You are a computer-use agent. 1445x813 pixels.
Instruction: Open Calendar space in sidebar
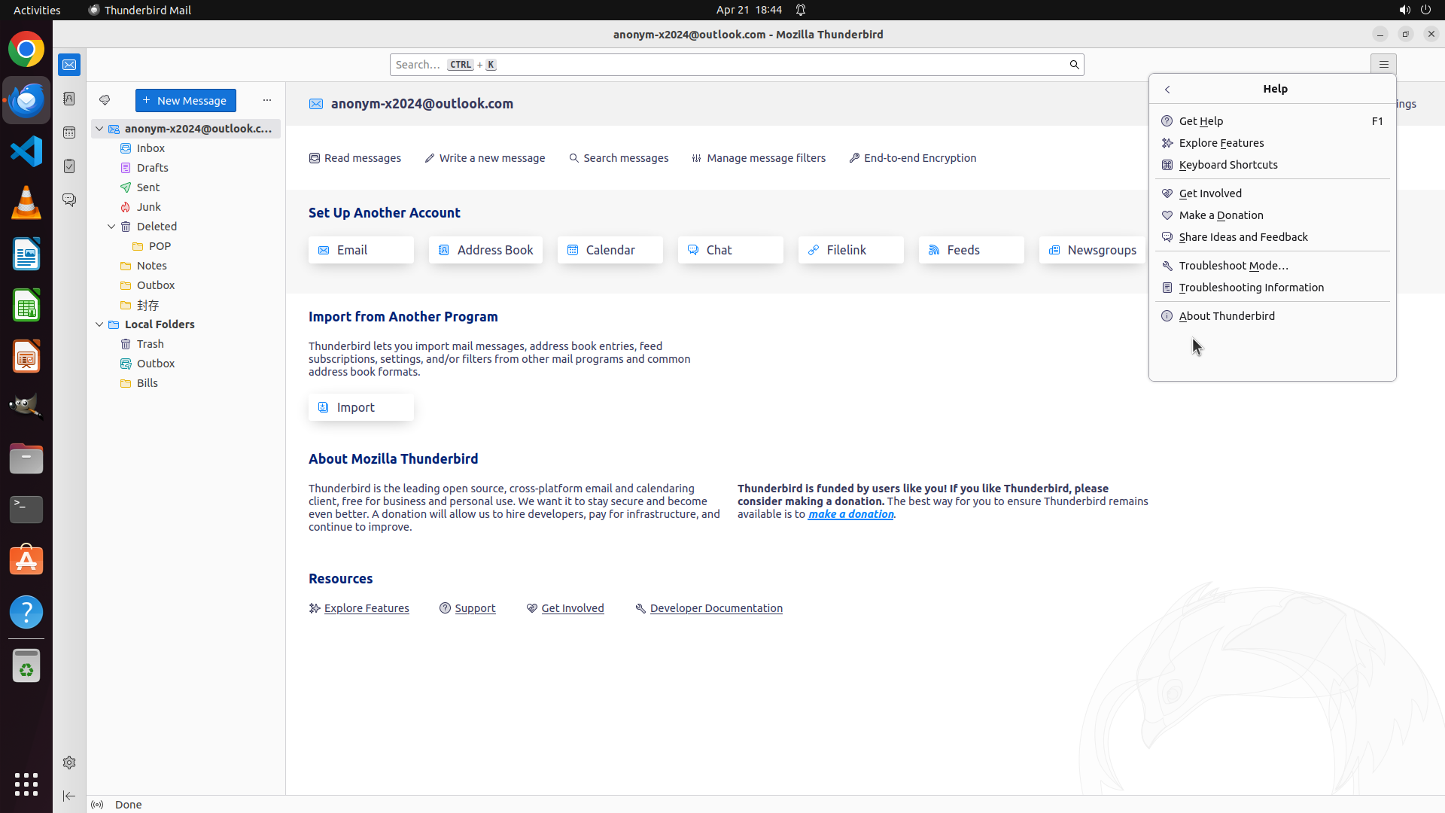pos(69,132)
